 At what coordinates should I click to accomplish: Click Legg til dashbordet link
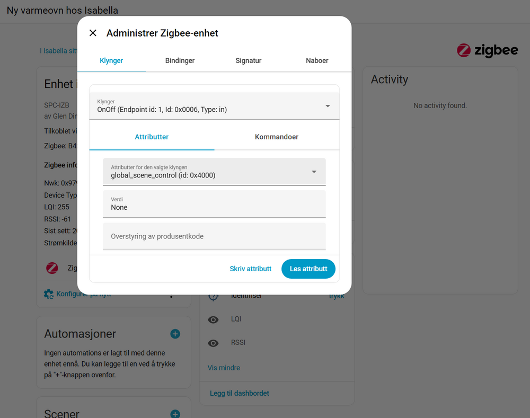(x=240, y=393)
